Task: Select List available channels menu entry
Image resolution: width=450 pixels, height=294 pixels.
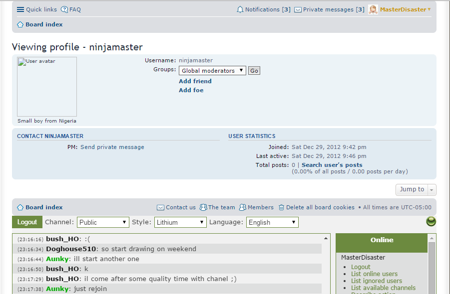Action: pos(383,288)
